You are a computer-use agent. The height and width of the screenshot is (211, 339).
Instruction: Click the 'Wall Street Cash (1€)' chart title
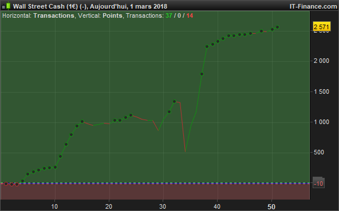tap(45, 6)
